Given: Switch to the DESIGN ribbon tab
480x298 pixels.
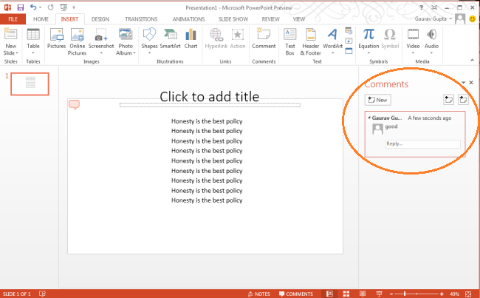Looking at the screenshot, I should [100, 18].
